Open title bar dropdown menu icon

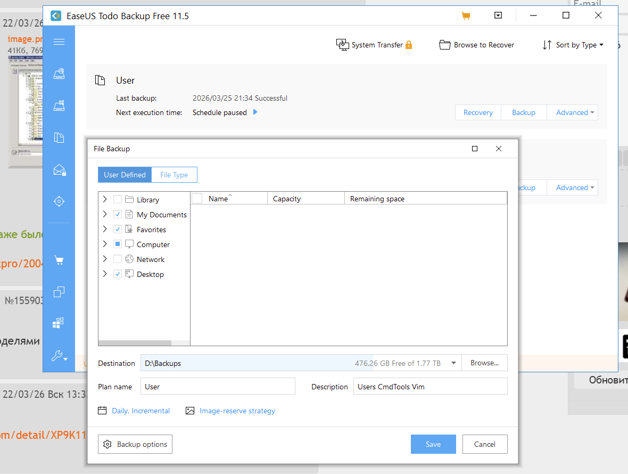pos(498,15)
